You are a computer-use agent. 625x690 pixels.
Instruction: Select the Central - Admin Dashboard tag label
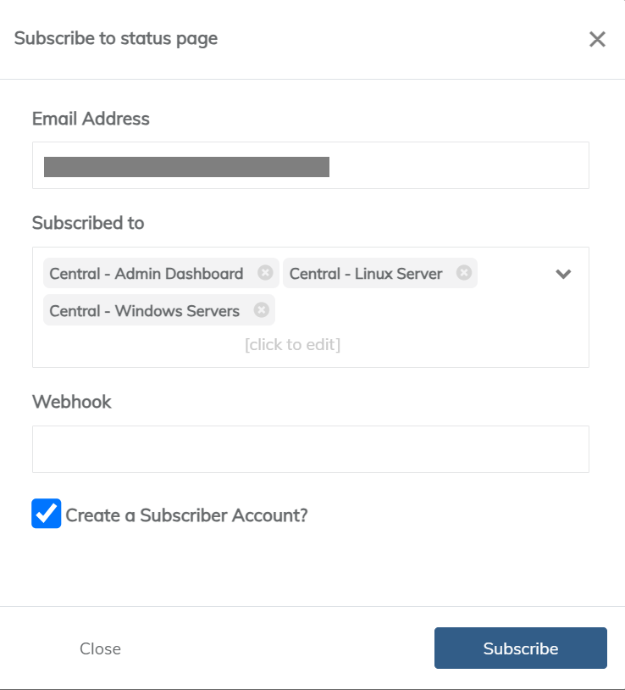[x=147, y=274]
